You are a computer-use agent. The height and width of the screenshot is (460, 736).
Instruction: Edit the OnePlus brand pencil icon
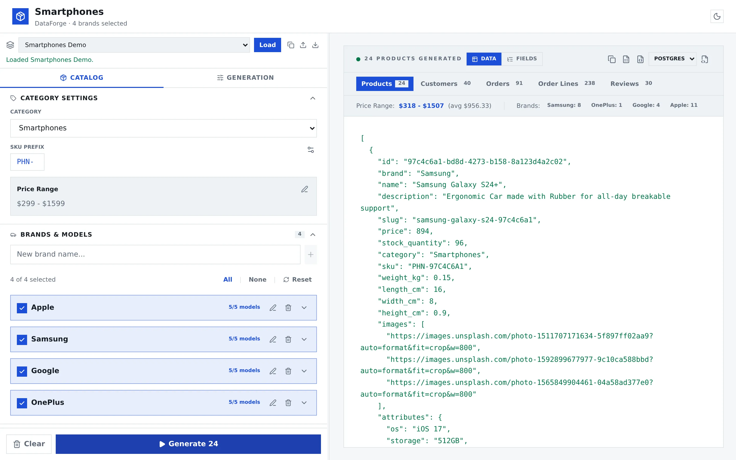pos(273,402)
